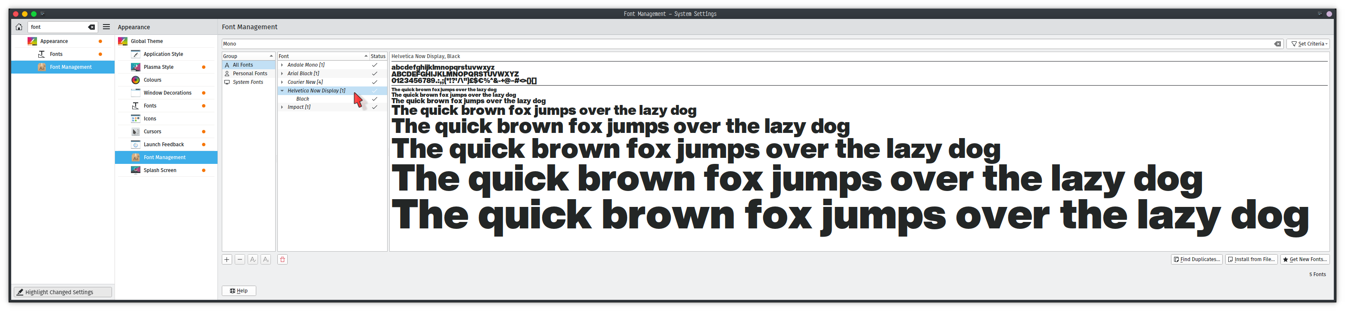1345x311 pixels.
Task: Click the status checkmark for Impact
Action: pos(374,107)
